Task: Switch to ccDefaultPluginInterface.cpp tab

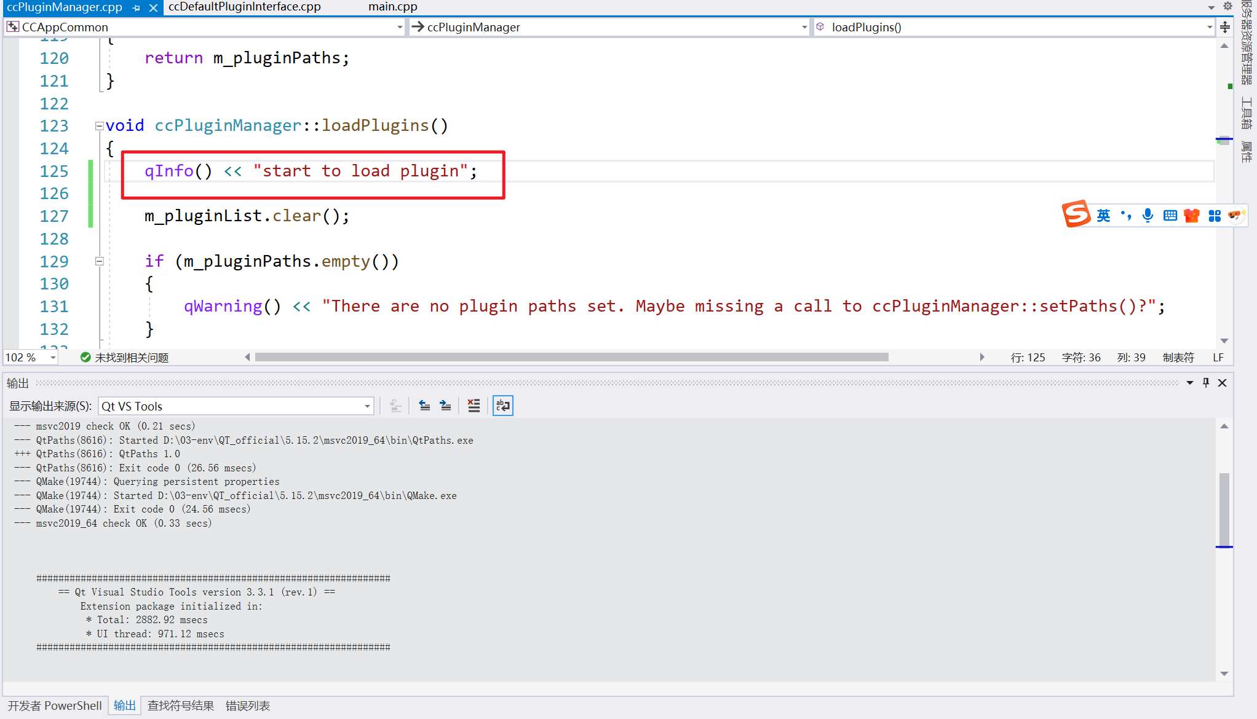Action: 245,7
